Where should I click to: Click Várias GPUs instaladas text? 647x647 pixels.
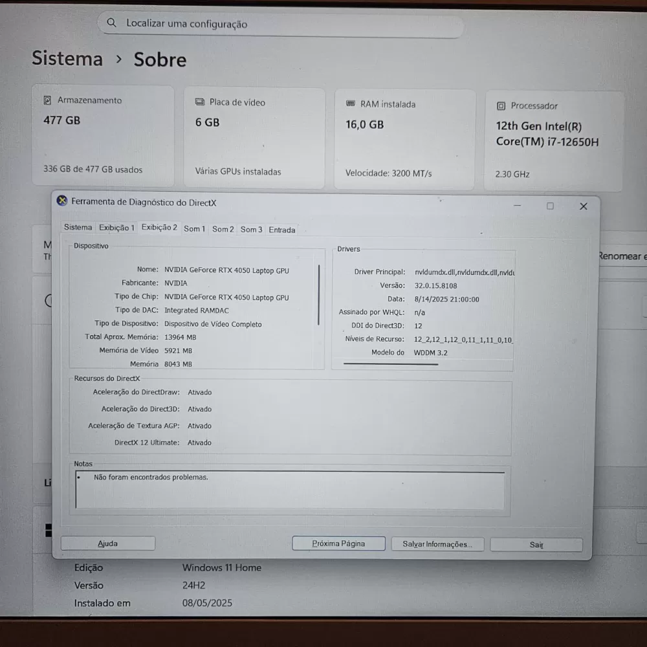coord(238,171)
